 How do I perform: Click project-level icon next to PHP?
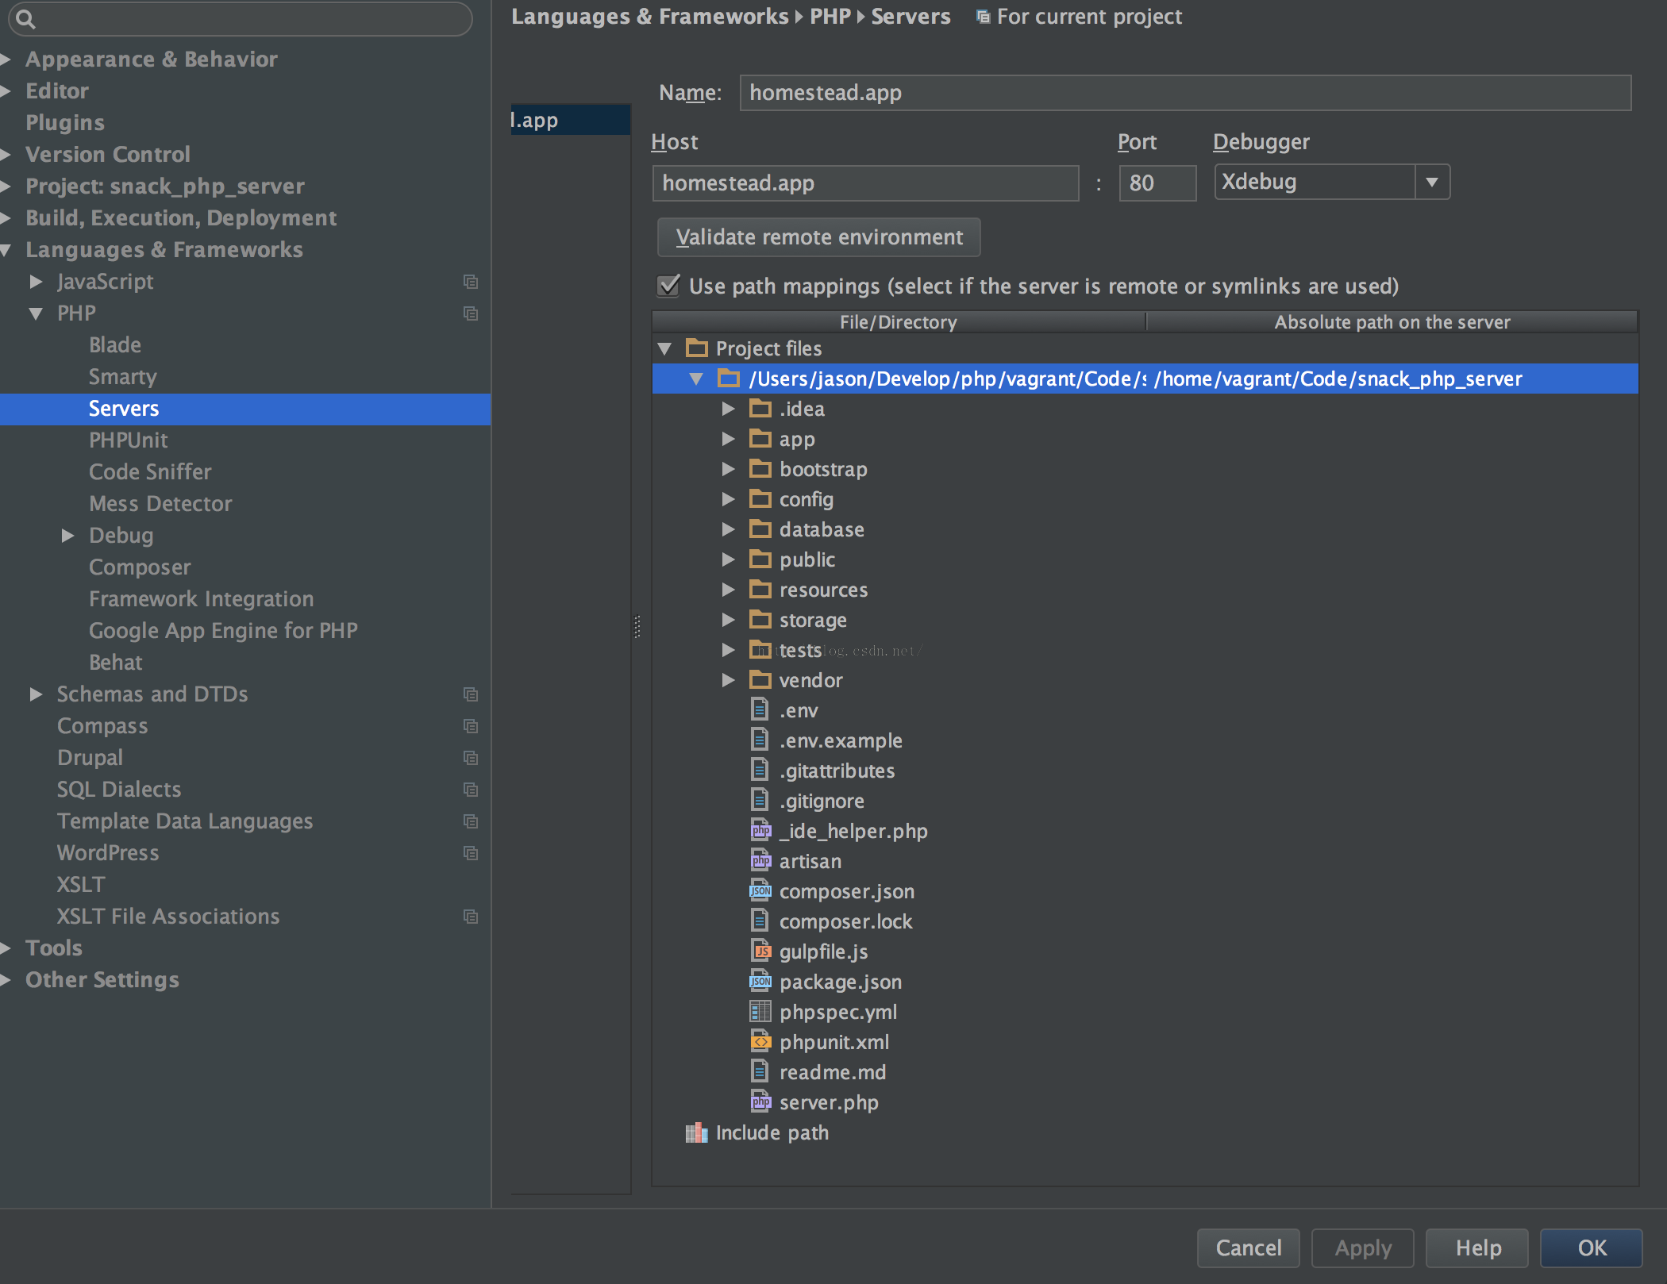[x=471, y=313]
